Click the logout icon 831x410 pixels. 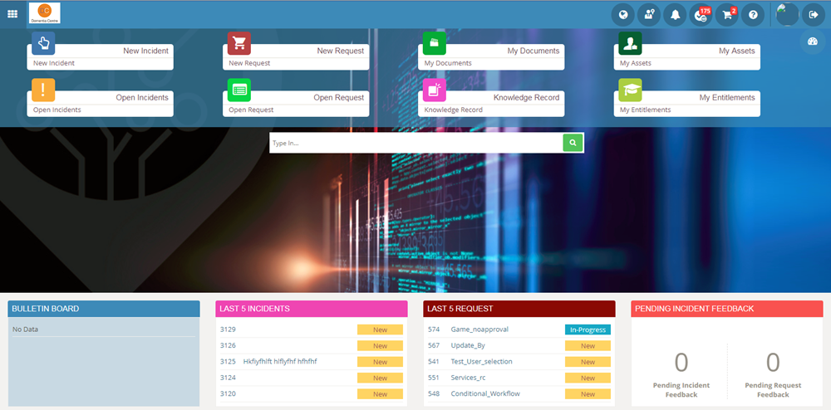(x=812, y=15)
